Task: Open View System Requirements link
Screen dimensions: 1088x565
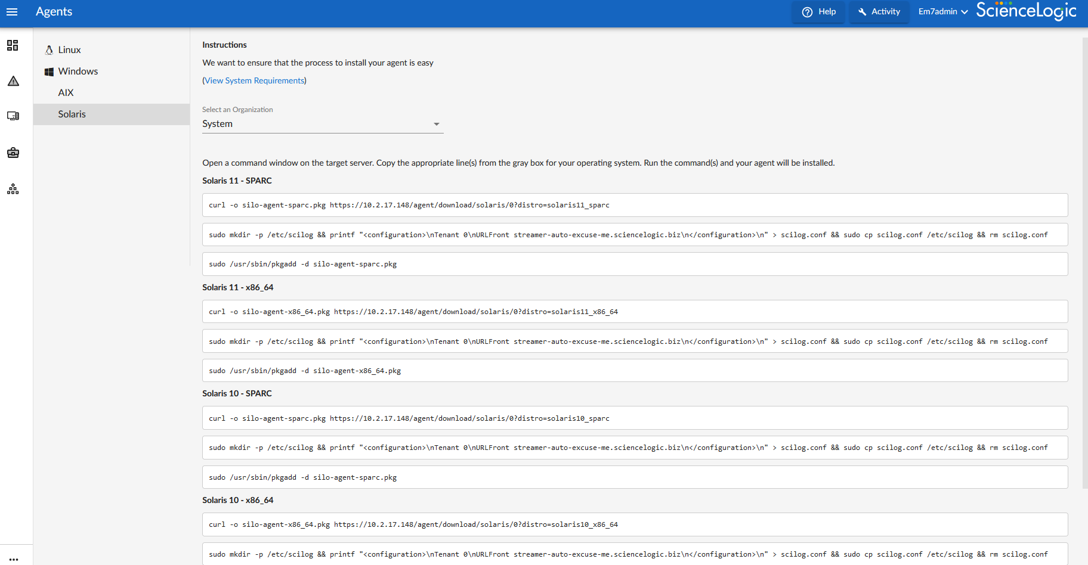Action: pos(255,80)
